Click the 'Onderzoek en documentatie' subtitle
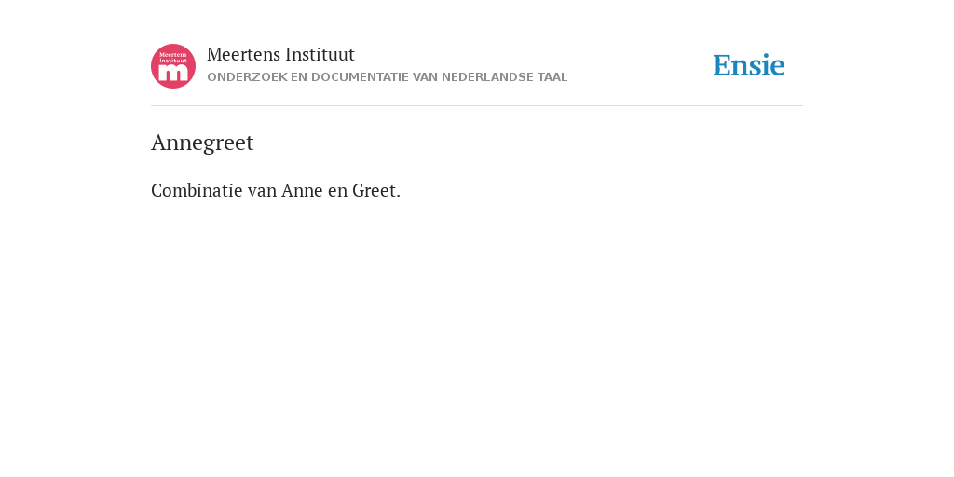The height and width of the screenshot is (477, 954). click(x=387, y=77)
